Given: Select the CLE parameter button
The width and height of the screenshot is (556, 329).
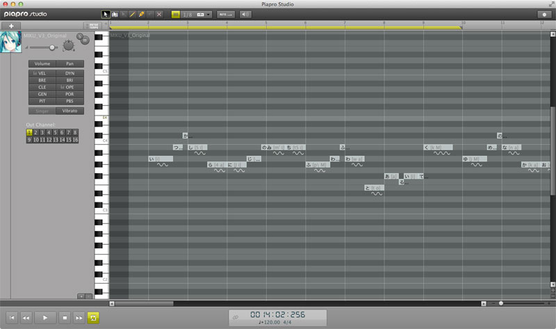Looking at the screenshot, I should coord(42,88).
